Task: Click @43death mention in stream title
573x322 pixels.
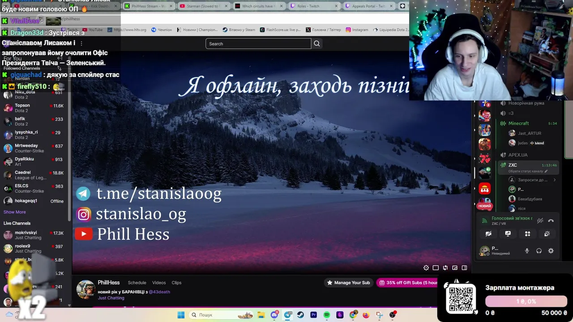Action: [159, 292]
